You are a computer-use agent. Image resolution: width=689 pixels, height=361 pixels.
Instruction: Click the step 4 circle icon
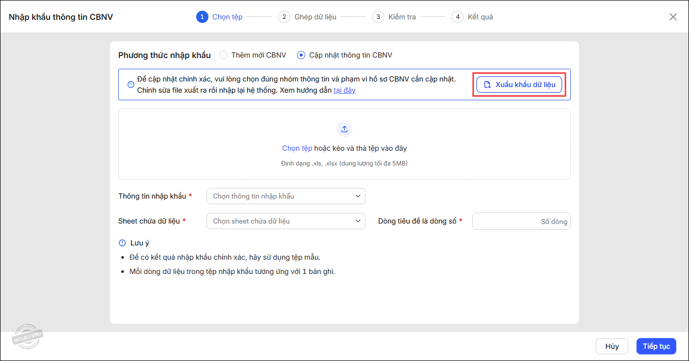[x=457, y=17]
